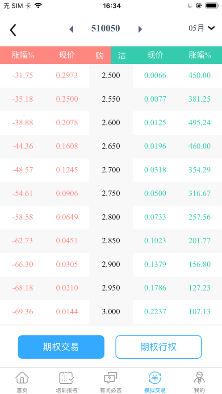Viewport: 222px width, 394px height.
Task: Tap the back arrow icon
Action: [13, 30]
